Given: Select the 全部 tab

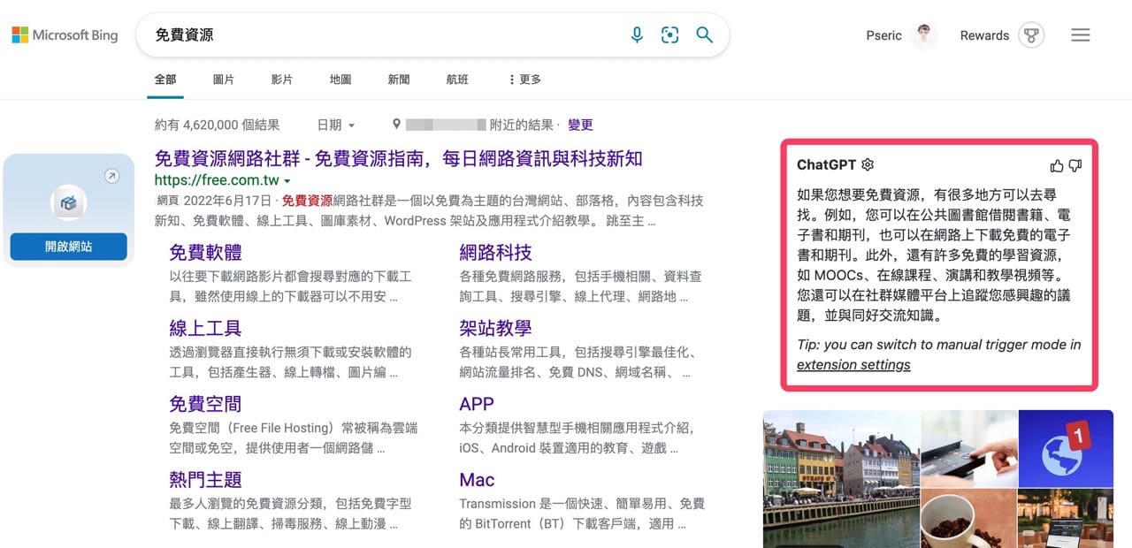Looking at the screenshot, I should click(x=165, y=80).
